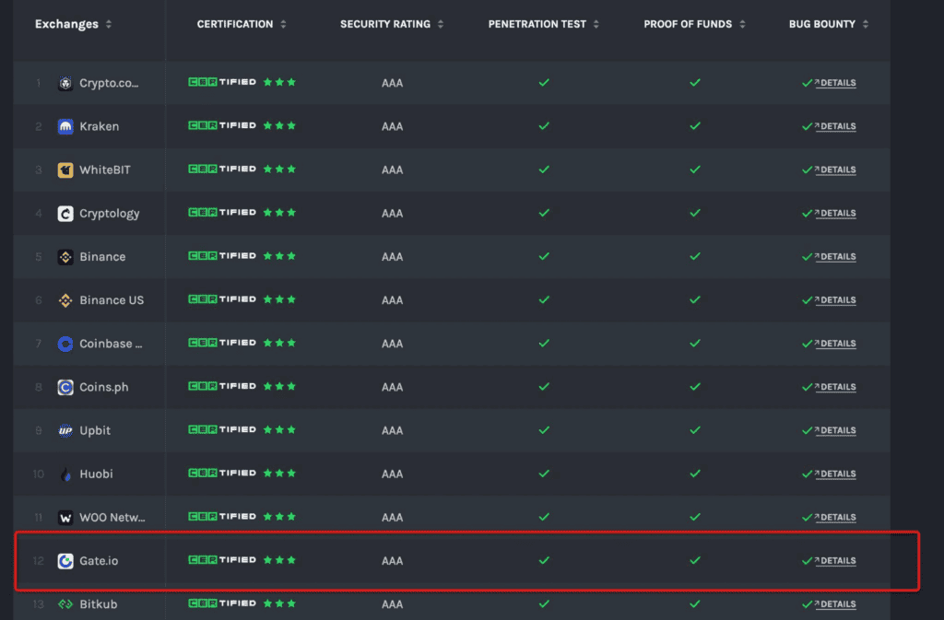Select the Coins.ph exchange name
944x620 pixels.
[x=104, y=387]
